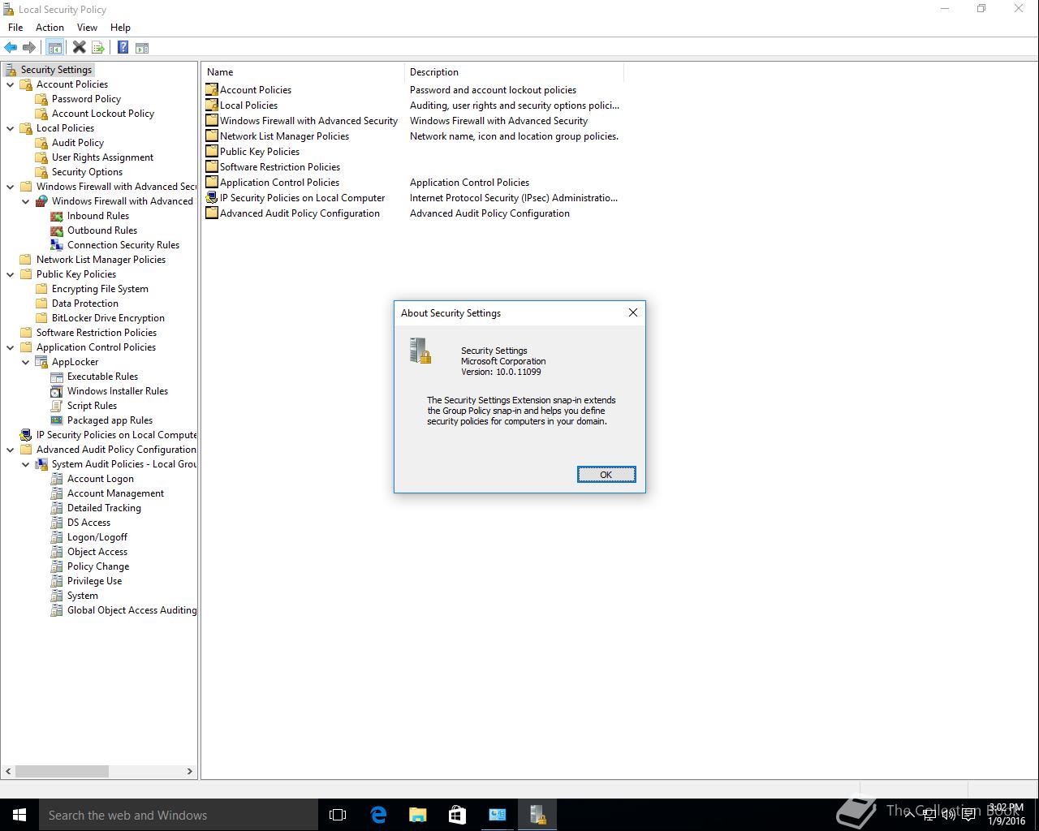Click the tree pane scroll right arrow

click(x=190, y=771)
